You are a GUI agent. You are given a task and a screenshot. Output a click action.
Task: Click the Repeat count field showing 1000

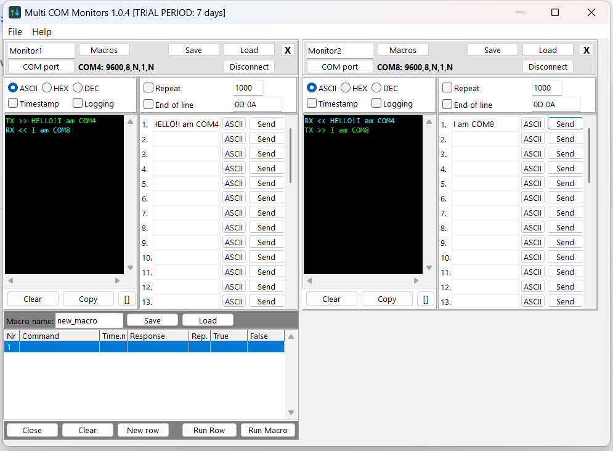pyautogui.click(x=248, y=87)
